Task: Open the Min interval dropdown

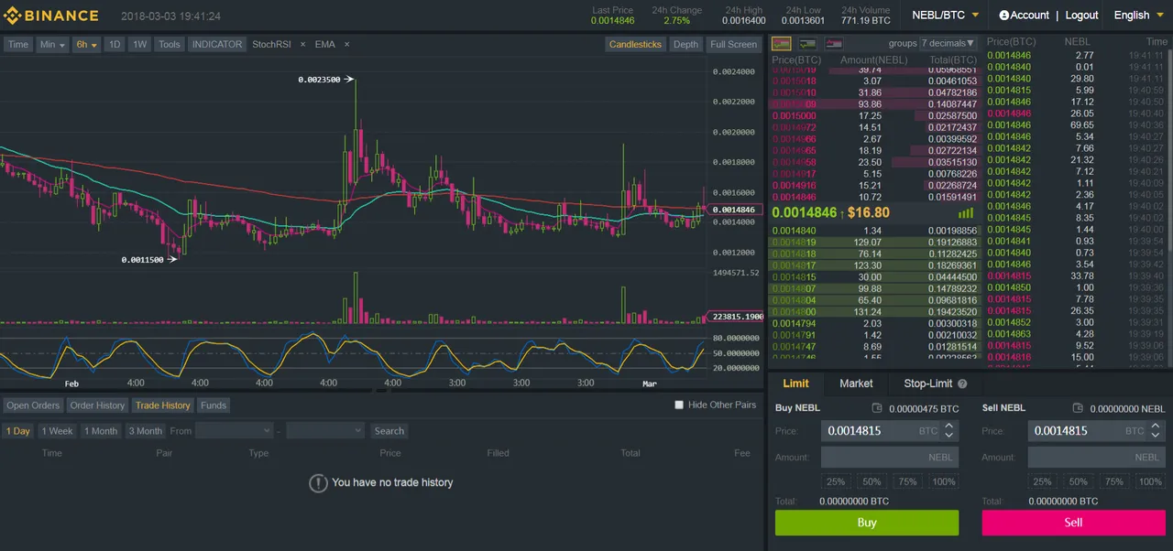Action: 52,44
